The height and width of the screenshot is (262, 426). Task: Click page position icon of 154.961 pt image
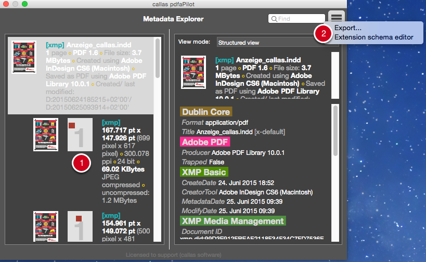80,227
